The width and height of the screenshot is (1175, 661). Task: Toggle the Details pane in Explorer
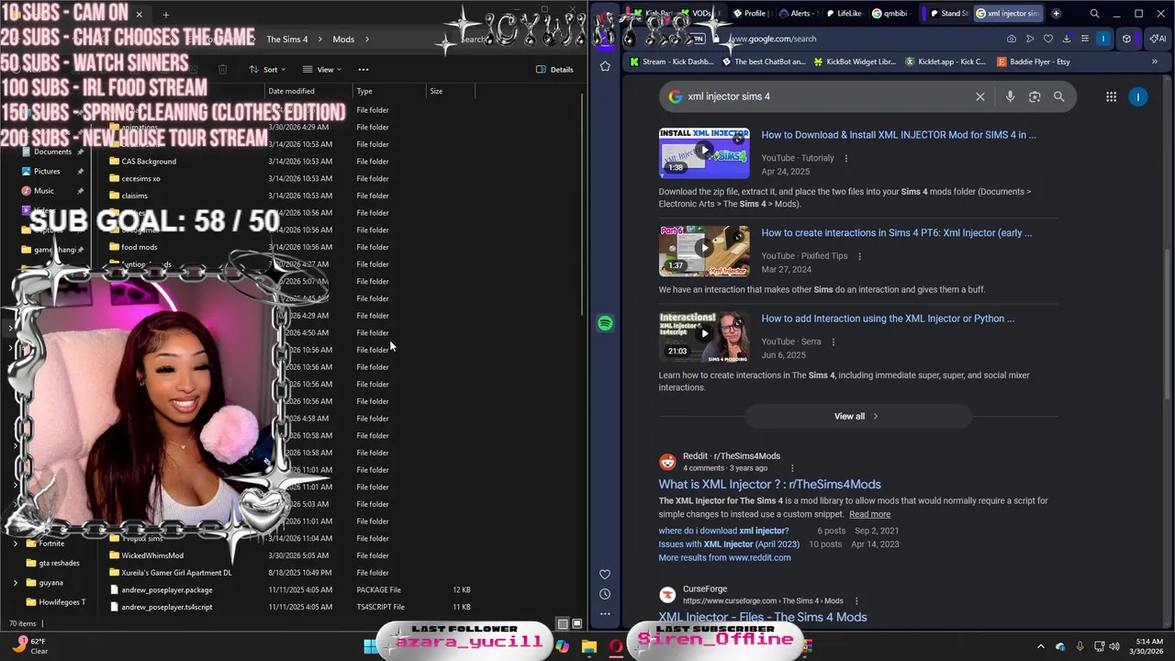point(555,70)
